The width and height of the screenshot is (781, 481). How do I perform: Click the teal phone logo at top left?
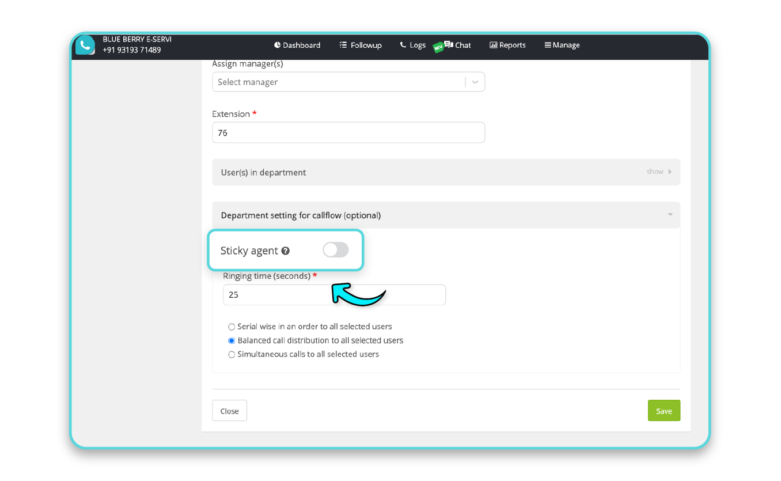[x=85, y=45]
